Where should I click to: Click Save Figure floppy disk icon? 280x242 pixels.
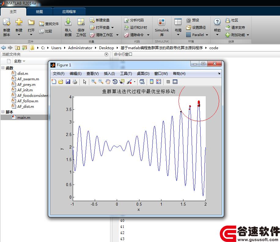point(68,82)
